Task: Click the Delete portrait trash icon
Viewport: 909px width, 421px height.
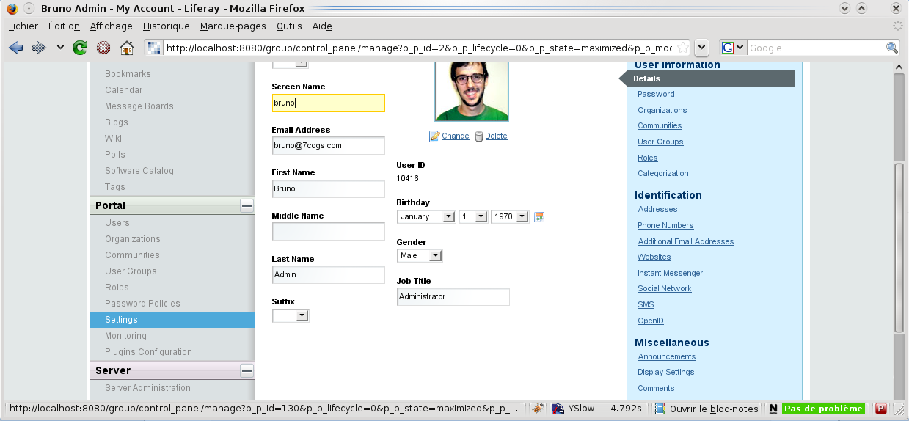Action: point(479,136)
